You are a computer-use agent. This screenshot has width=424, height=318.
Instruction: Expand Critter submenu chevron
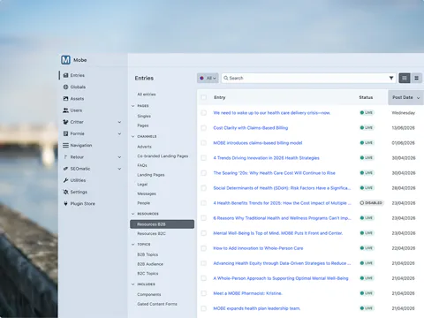pos(119,122)
